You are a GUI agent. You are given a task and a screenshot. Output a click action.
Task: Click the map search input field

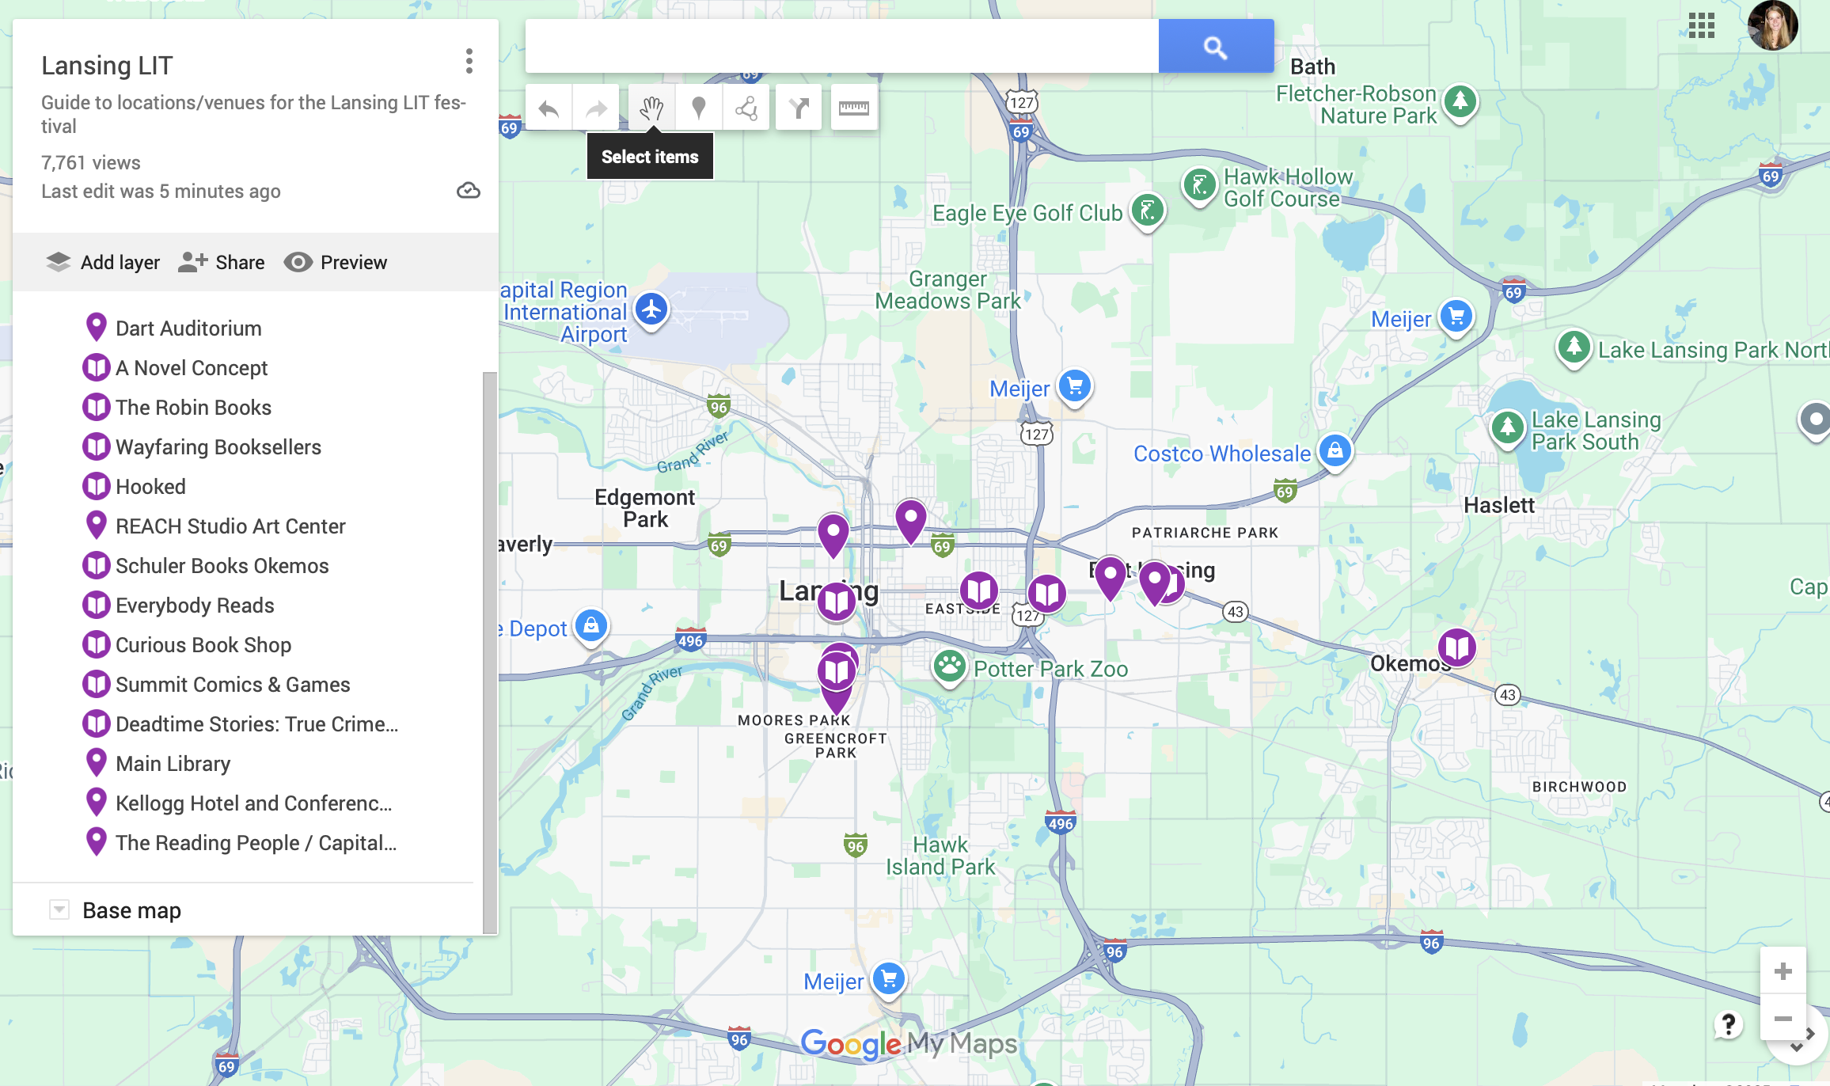click(x=841, y=47)
